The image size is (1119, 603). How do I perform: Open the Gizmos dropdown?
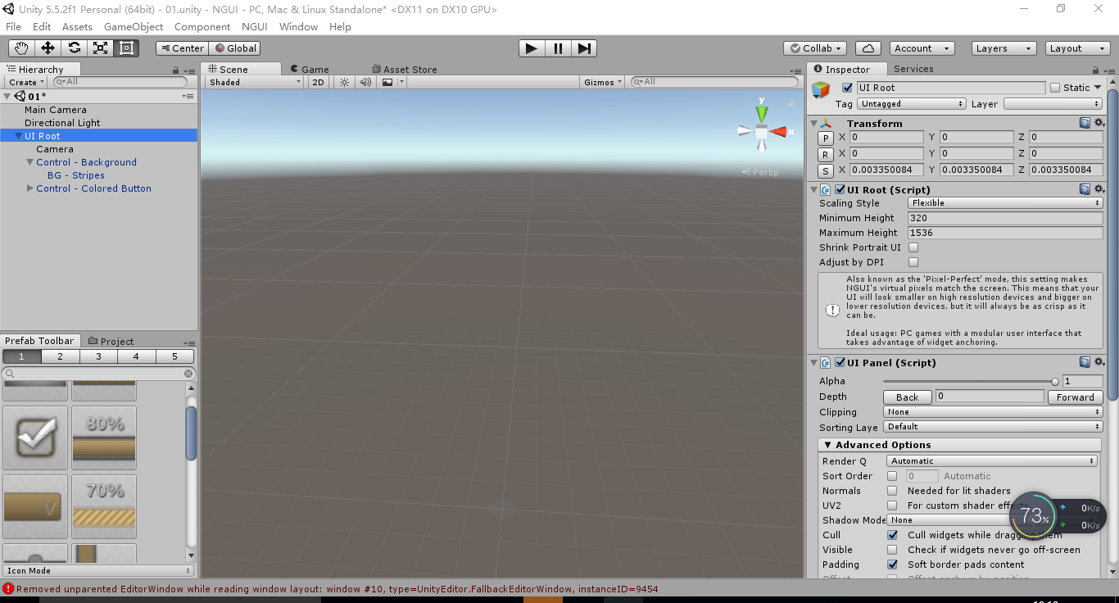tap(603, 82)
